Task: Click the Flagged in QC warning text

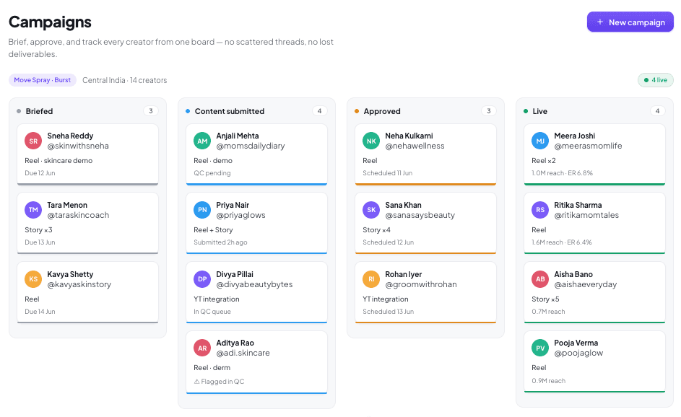Action: point(219,382)
